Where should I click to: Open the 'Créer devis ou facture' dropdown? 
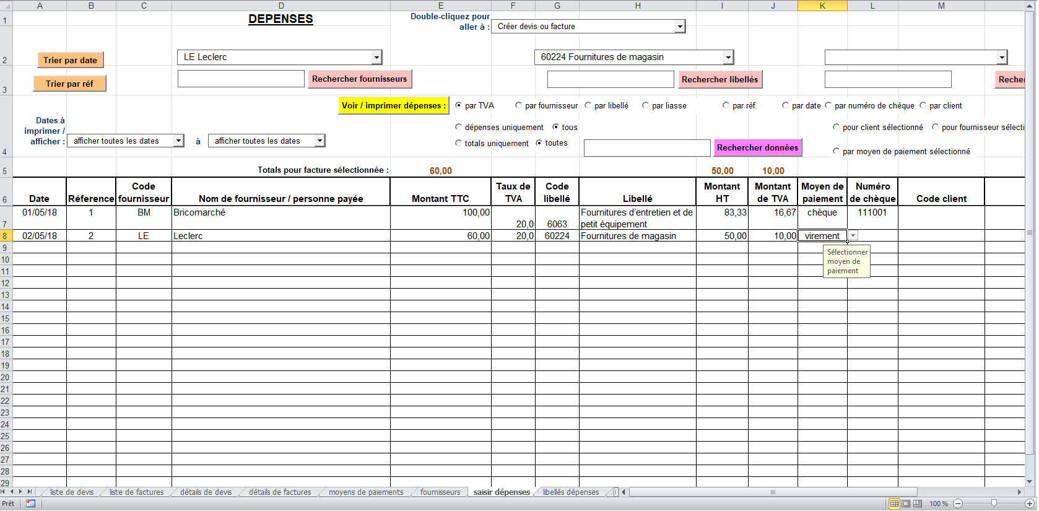(680, 27)
